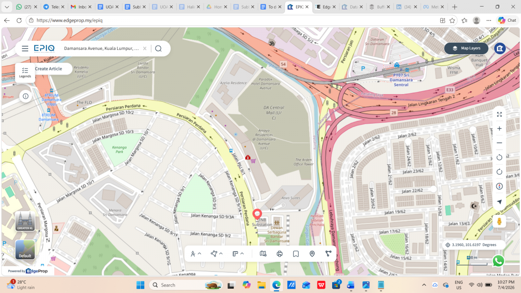Toggle the Legends panel
The image size is (521, 293).
tap(25, 72)
